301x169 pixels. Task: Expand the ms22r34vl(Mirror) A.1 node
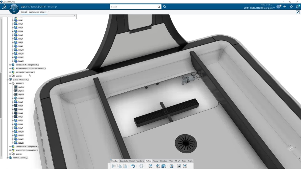[x=10, y=69]
